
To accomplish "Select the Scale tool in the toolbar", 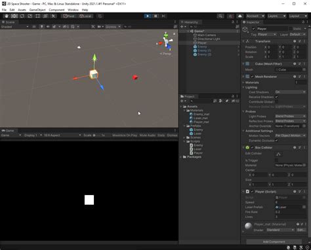I will (30, 16).
